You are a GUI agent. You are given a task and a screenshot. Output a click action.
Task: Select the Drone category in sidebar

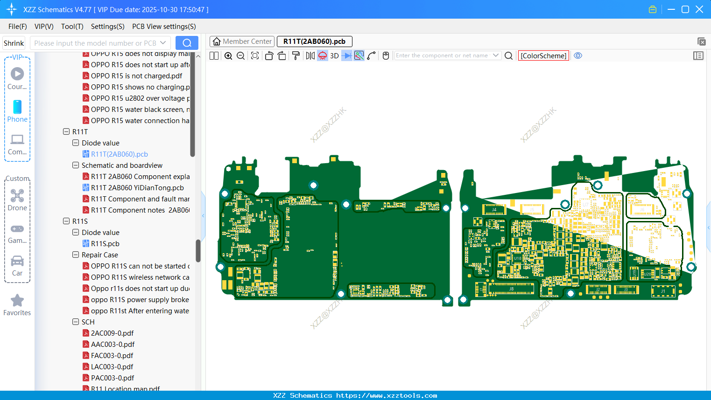(17, 200)
